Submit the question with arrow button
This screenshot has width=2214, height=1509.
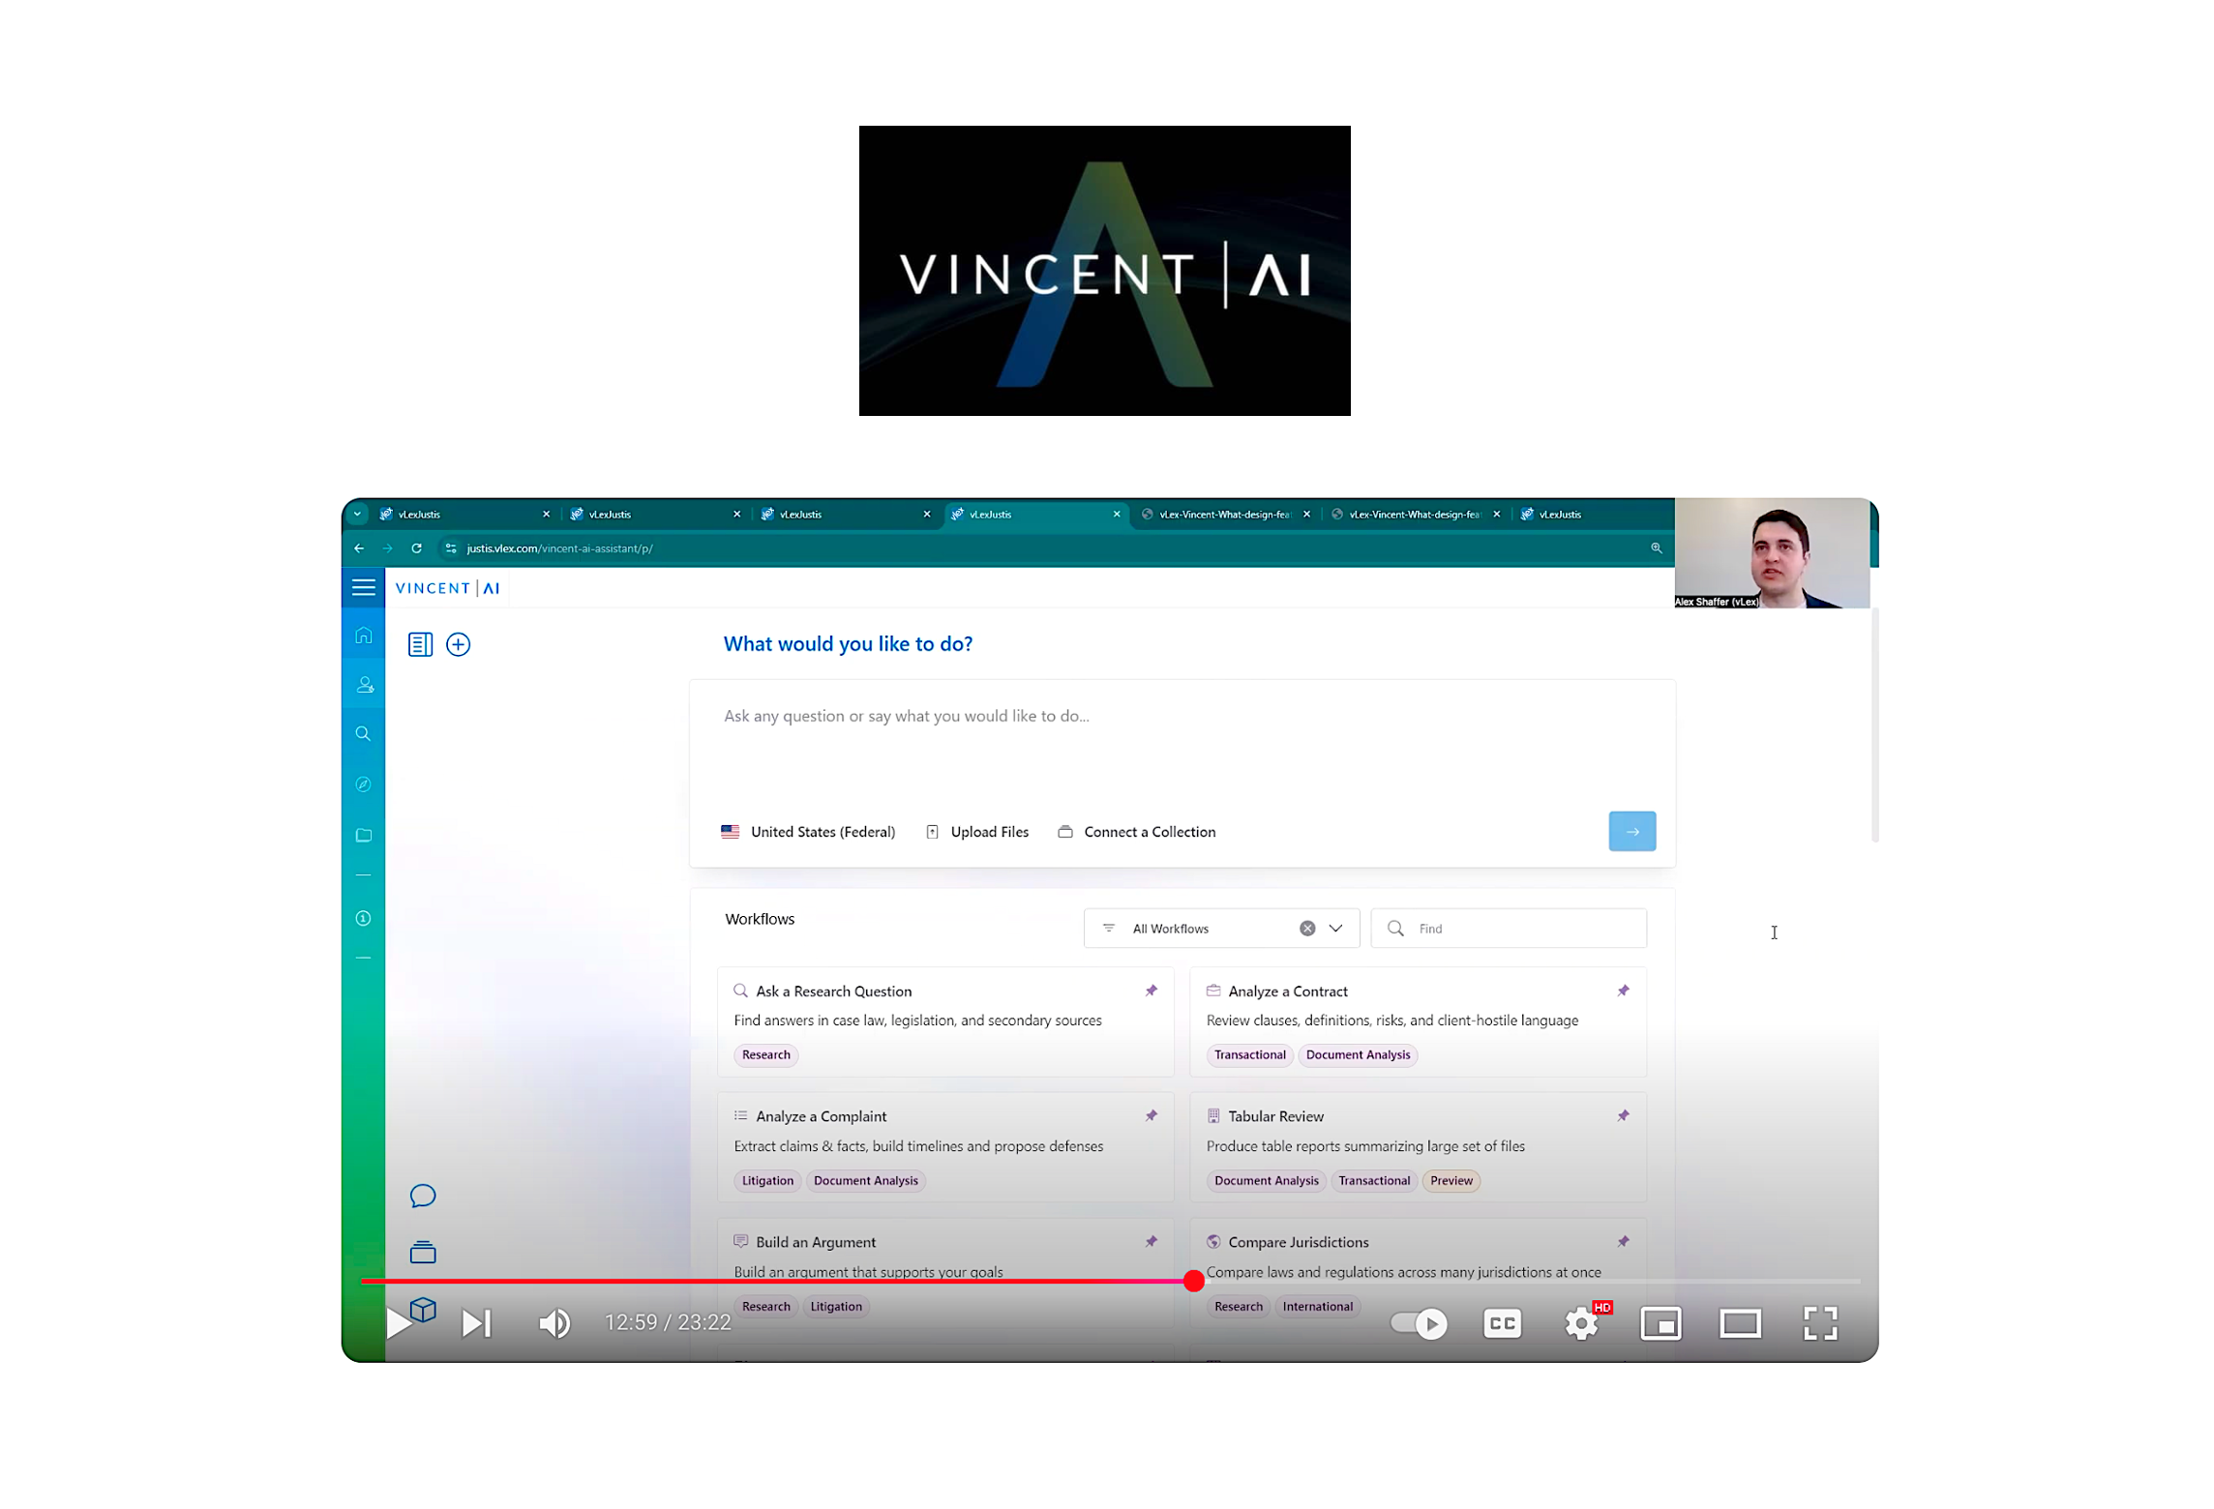coord(1633,832)
